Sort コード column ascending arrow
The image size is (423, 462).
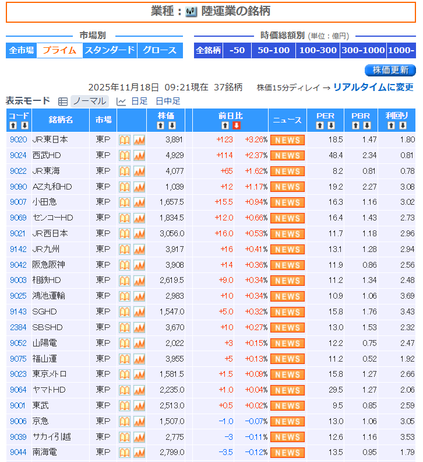pos(13,125)
